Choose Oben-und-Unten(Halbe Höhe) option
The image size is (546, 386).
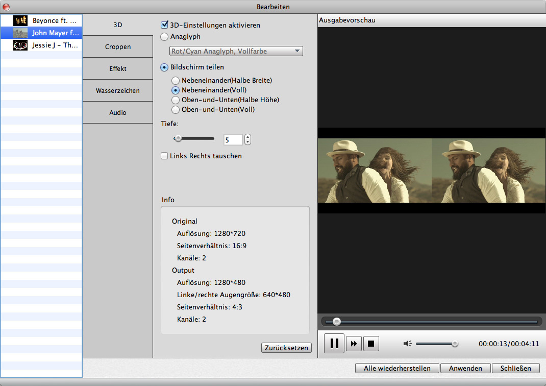click(176, 100)
